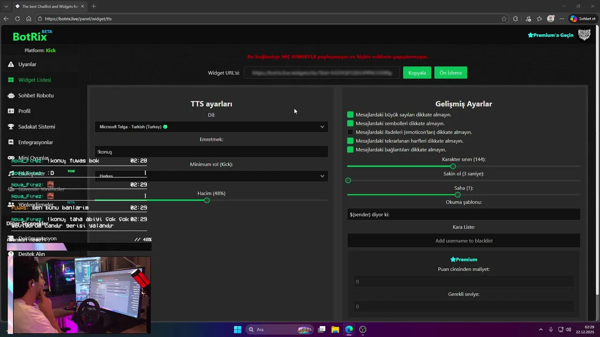Open Sohbet Robotu menu item

36,95
